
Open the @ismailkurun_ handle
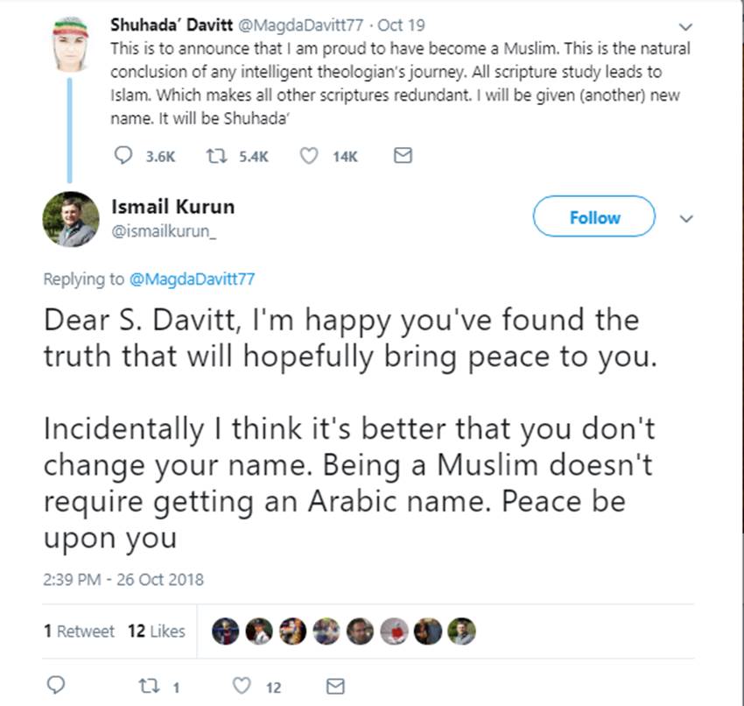pyautogui.click(x=164, y=231)
